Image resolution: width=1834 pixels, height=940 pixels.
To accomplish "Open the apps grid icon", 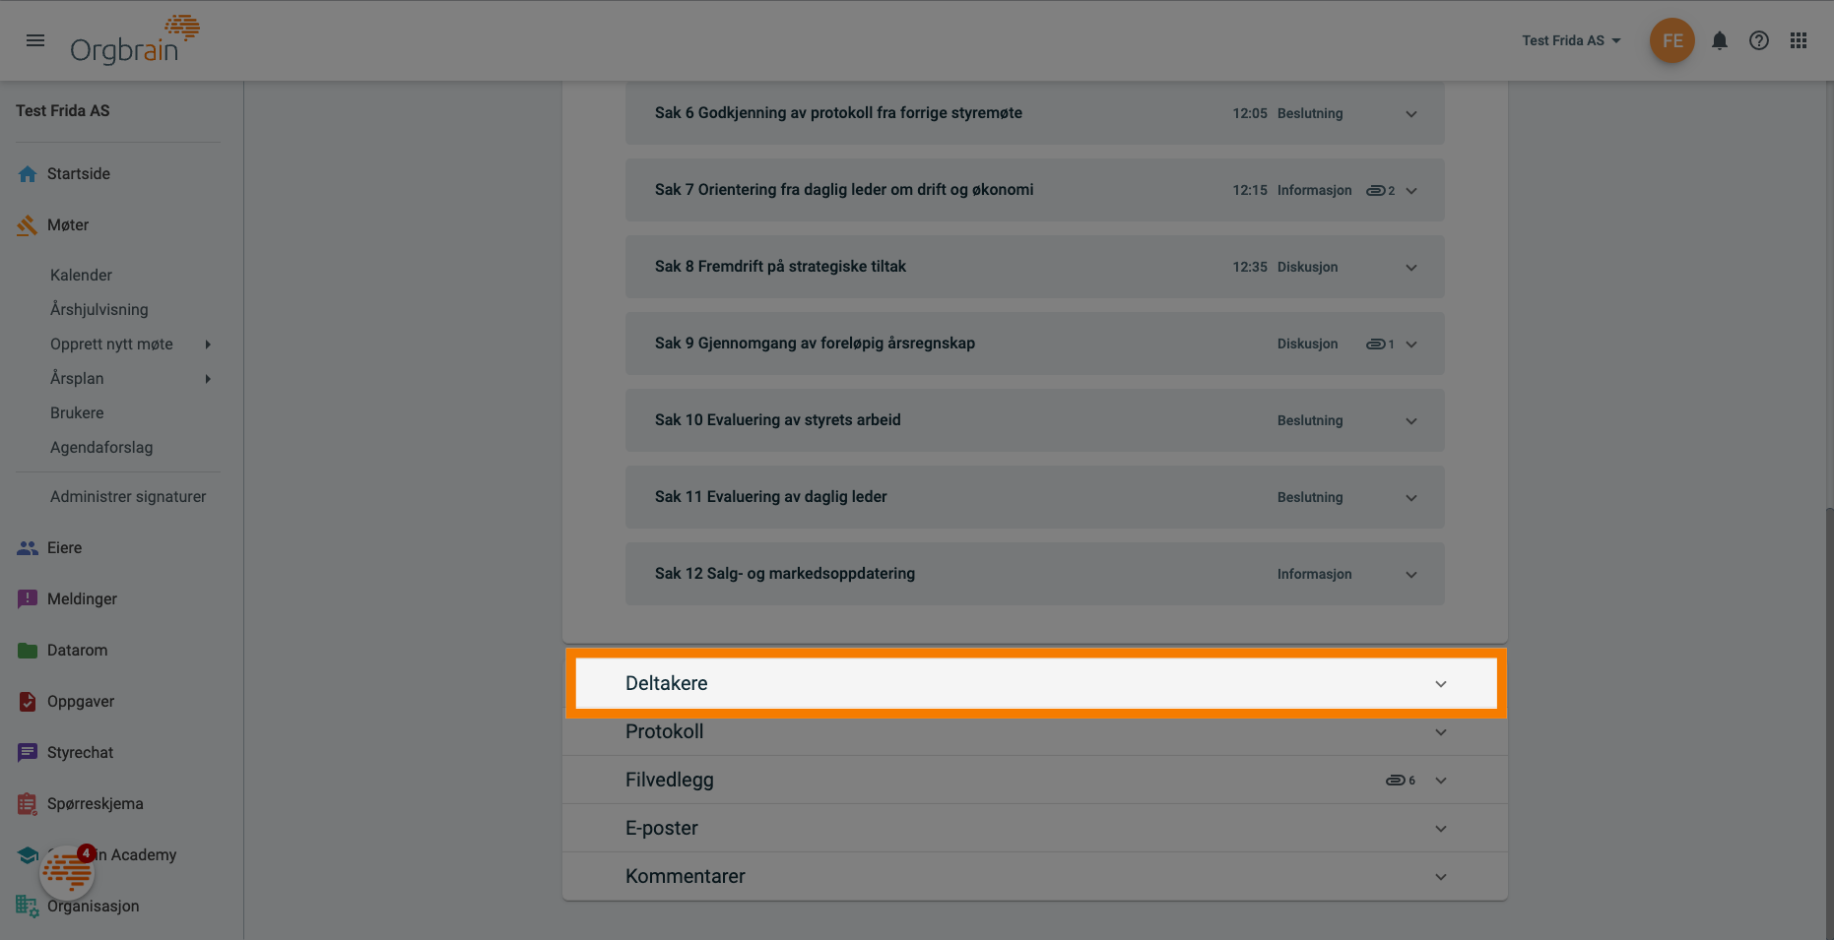I will pos(1799,40).
